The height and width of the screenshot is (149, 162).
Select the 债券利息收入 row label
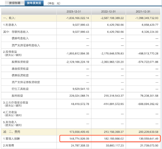click(20, 38)
